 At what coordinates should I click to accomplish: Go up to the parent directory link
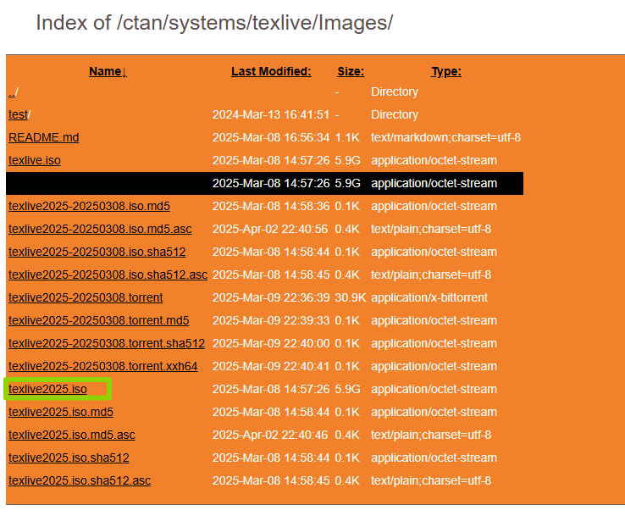coord(14,92)
